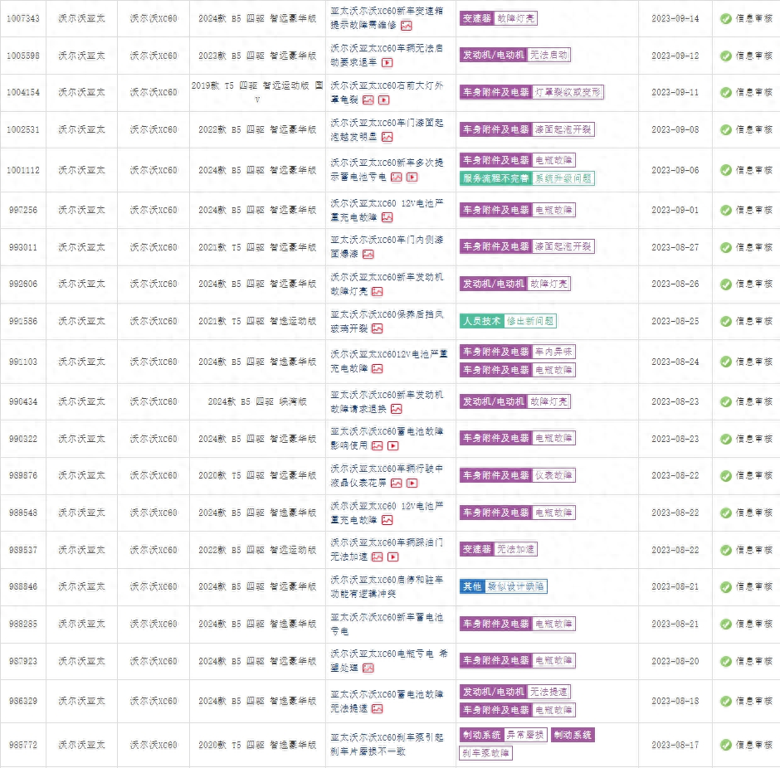This screenshot has width=780, height=768.
Task: Click date 2023-08-17
Action: (675, 745)
